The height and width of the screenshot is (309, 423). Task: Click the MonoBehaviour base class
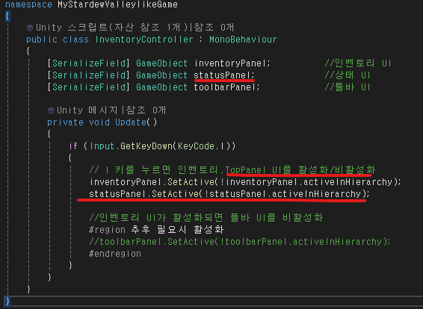click(x=243, y=40)
